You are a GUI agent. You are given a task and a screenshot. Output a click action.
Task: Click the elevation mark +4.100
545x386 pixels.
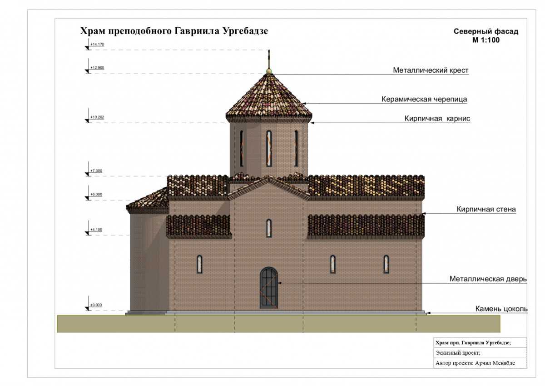click(x=96, y=230)
